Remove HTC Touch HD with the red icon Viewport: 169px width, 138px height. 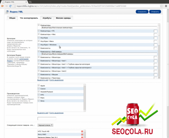[x=82, y=131]
